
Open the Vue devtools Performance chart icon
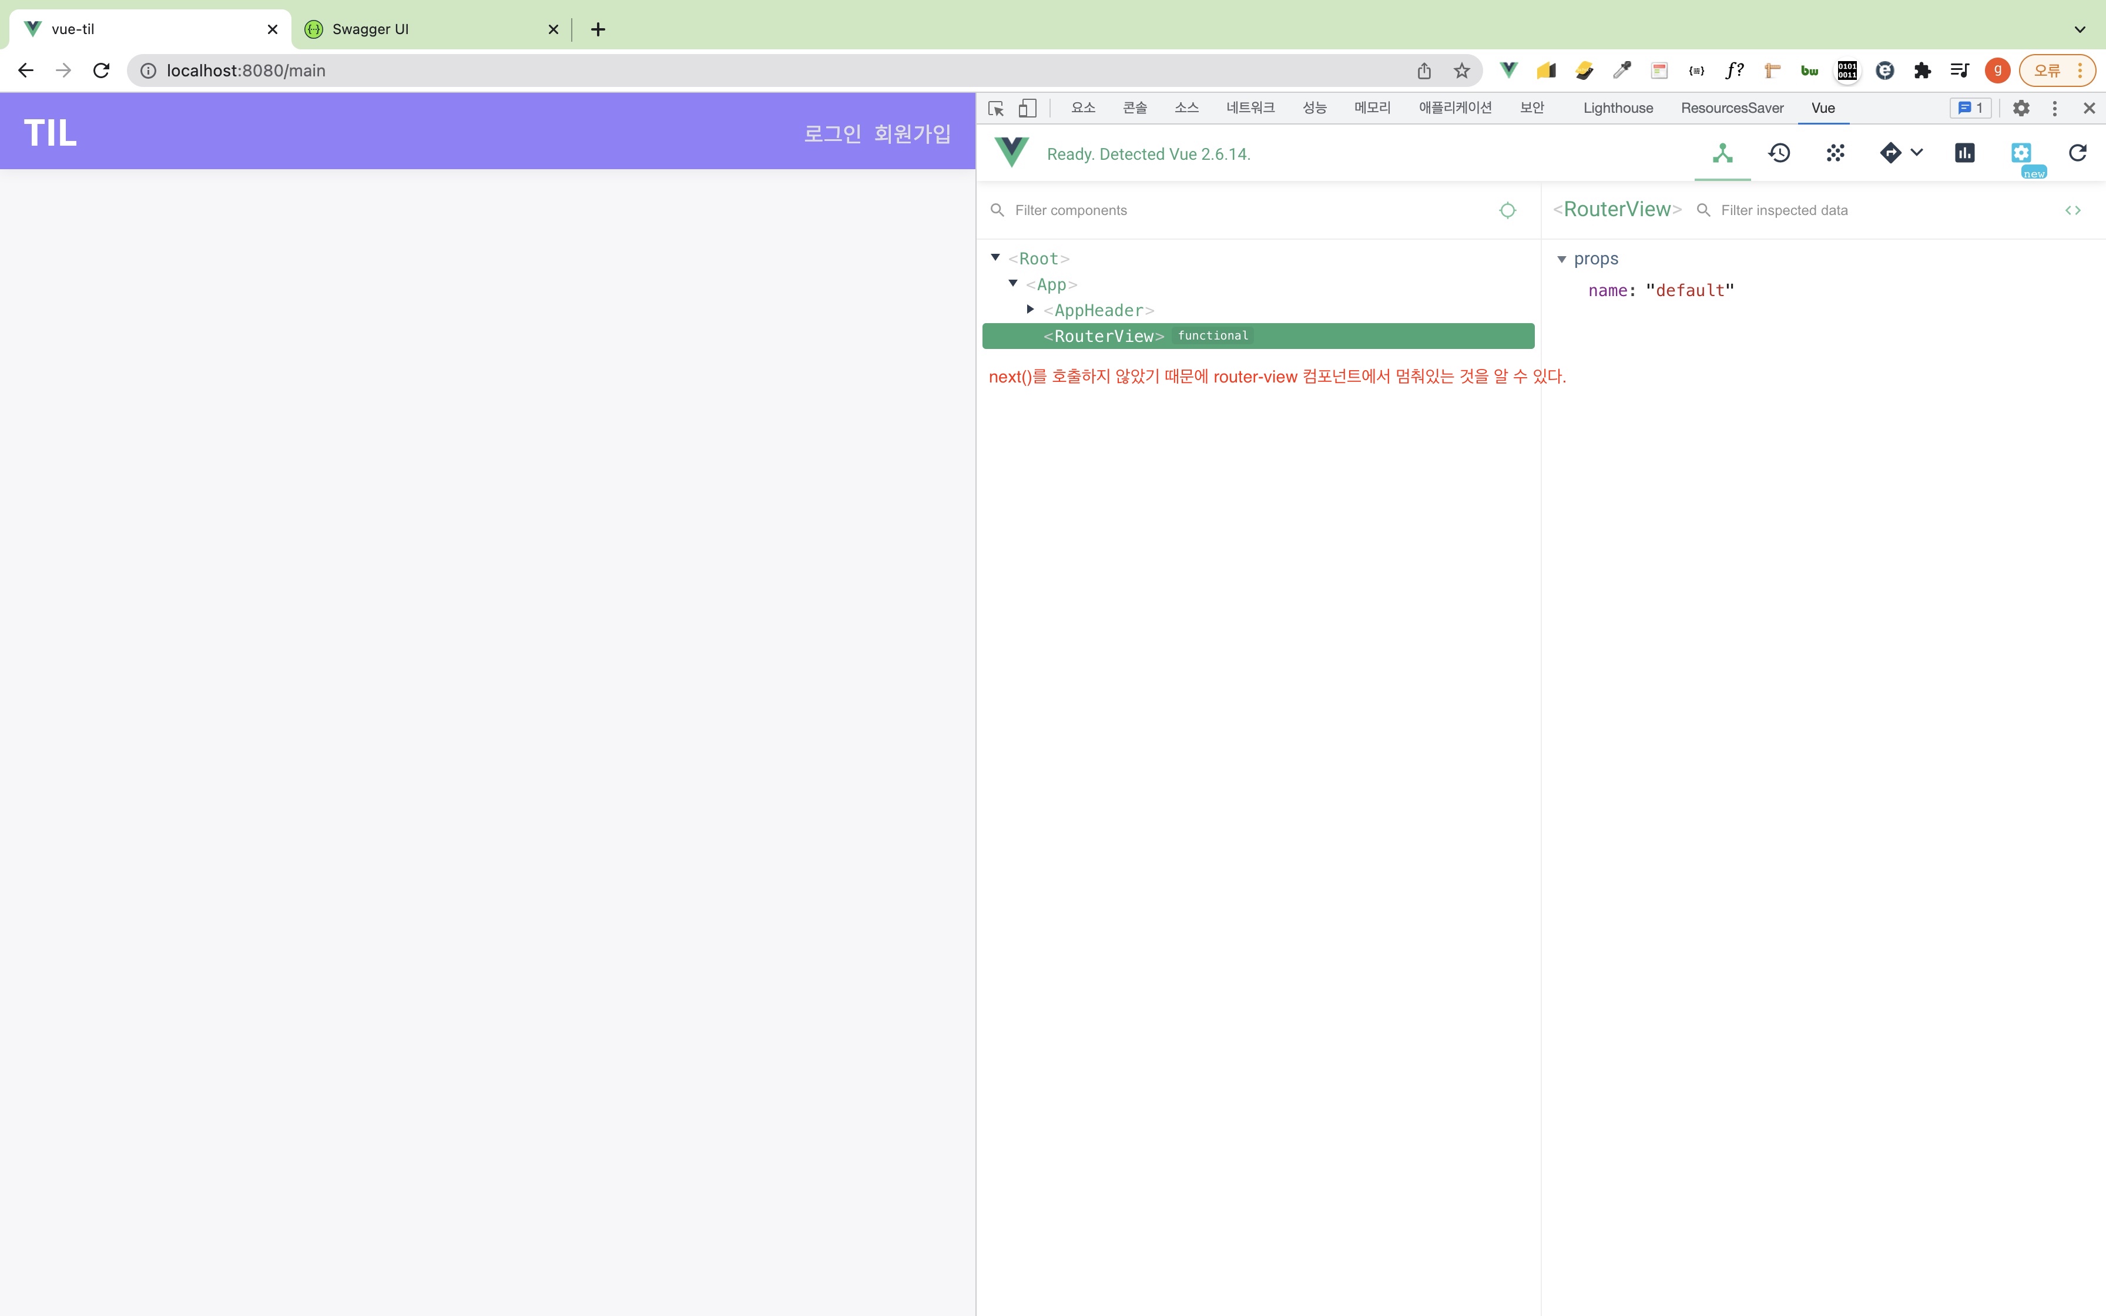coord(1964,153)
